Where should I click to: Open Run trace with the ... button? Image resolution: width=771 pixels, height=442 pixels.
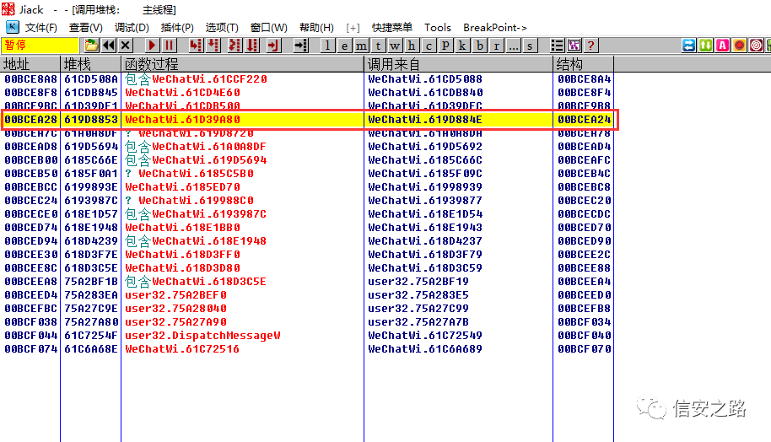[514, 46]
